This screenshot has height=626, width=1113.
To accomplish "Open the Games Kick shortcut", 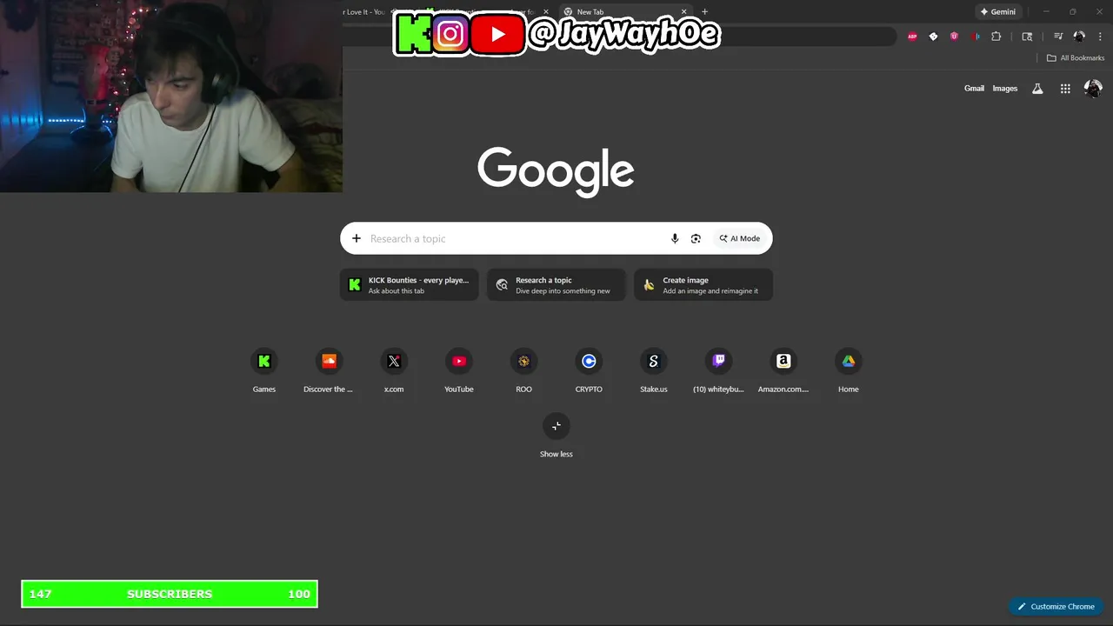I will tap(264, 370).
